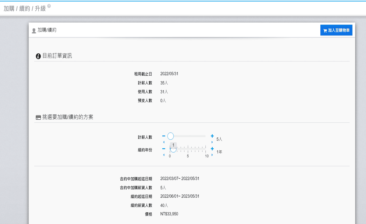Click the help question mark beside page title
The height and width of the screenshot is (224, 366).
49,6
